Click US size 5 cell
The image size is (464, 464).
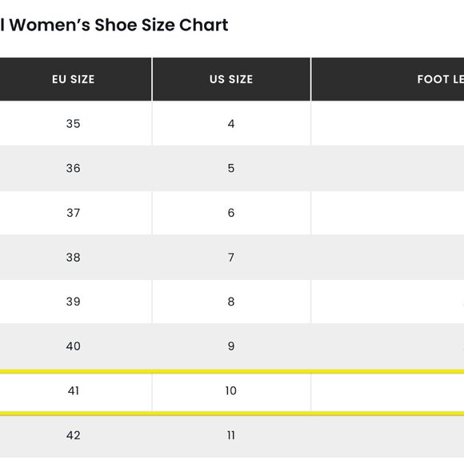click(x=231, y=168)
